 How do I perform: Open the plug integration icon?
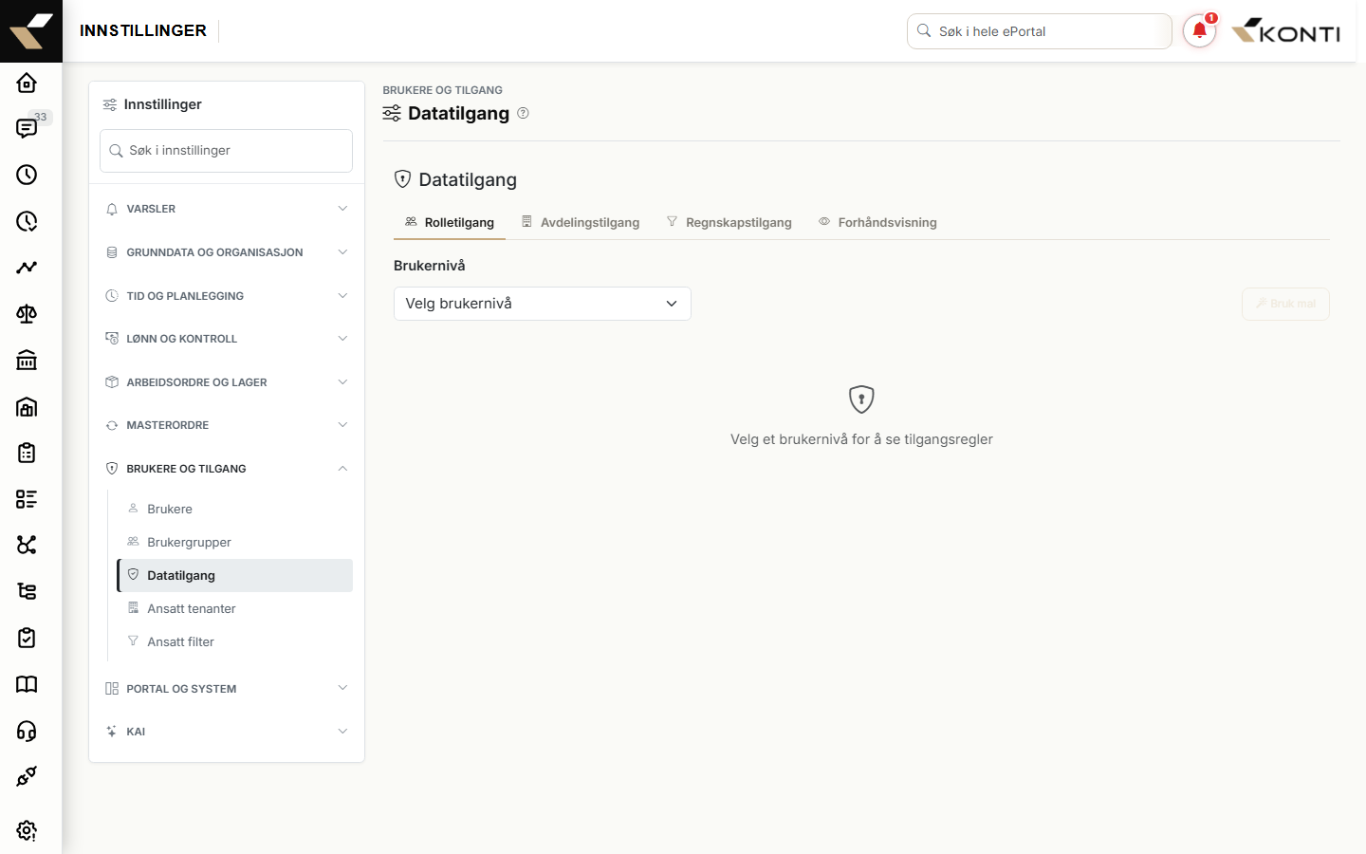(27, 776)
